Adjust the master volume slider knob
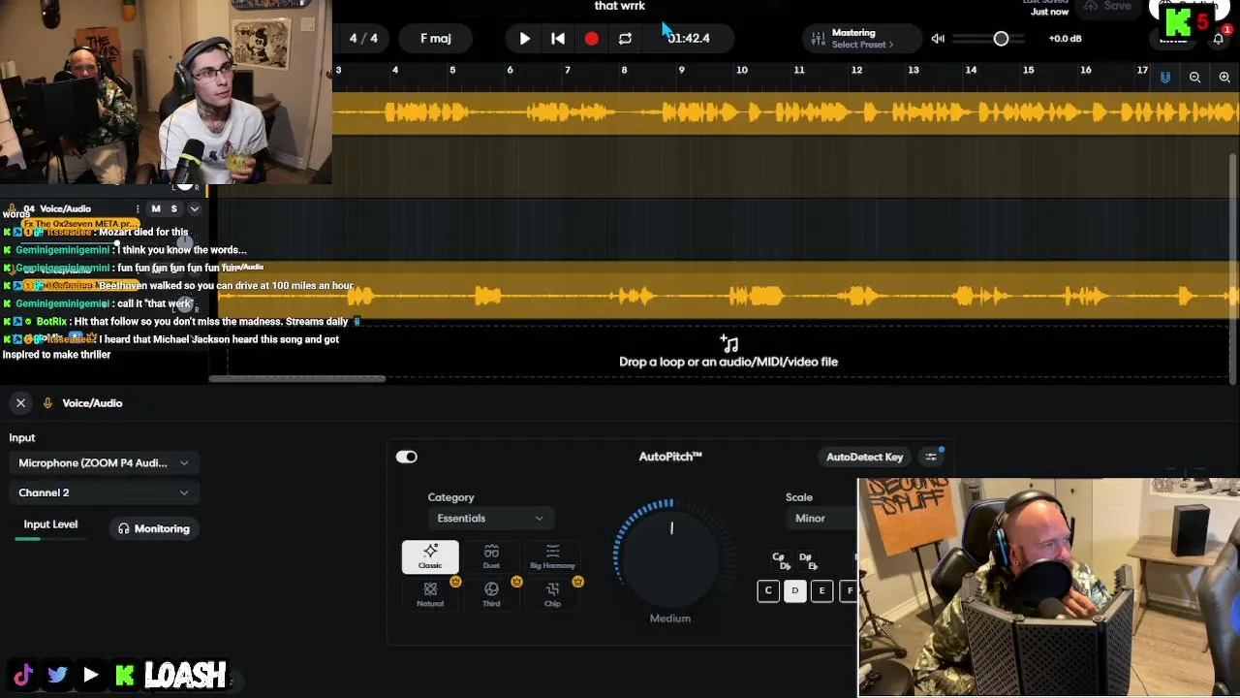1240x698 pixels. 1001,39
